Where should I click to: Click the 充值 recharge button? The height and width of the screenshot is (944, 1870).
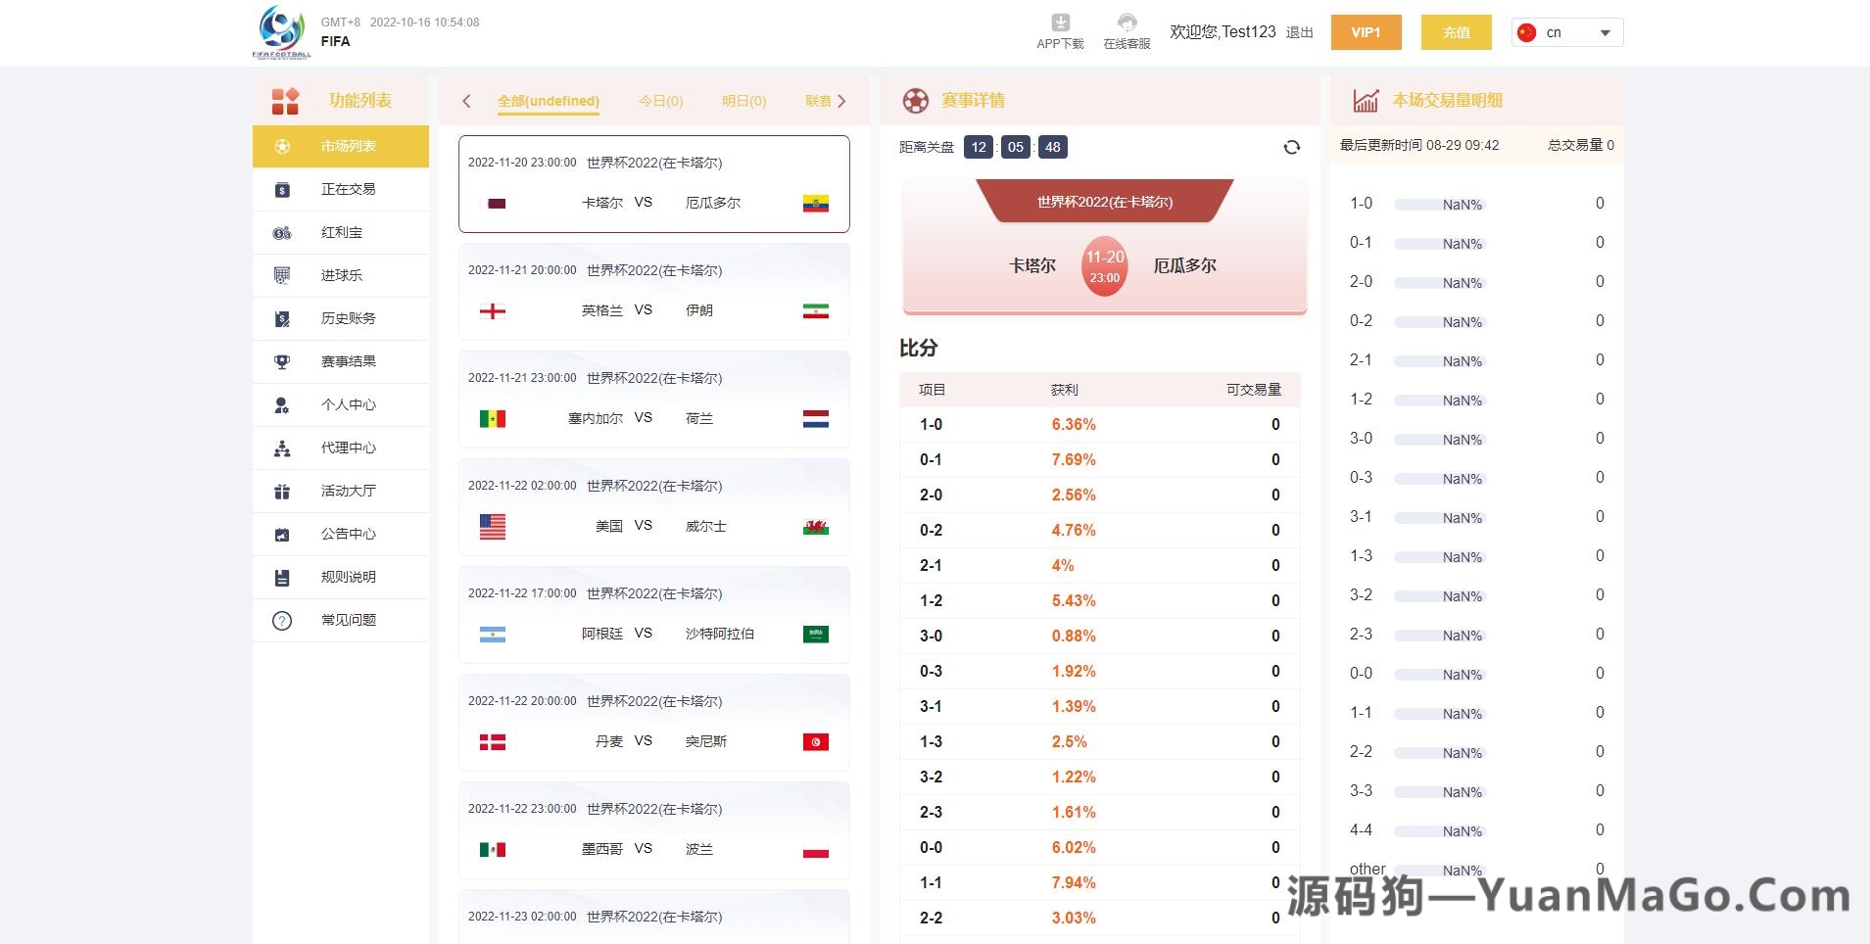coord(1456,32)
